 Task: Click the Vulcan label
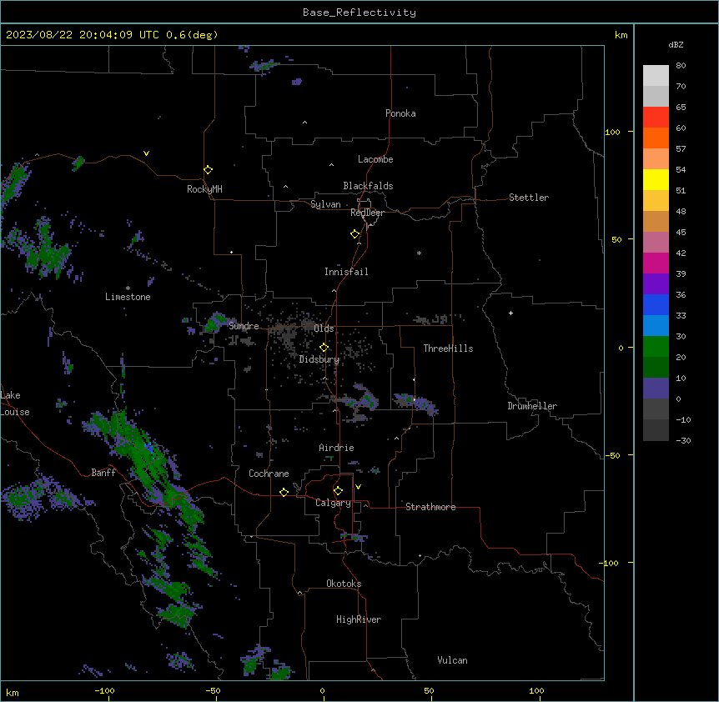(452, 660)
